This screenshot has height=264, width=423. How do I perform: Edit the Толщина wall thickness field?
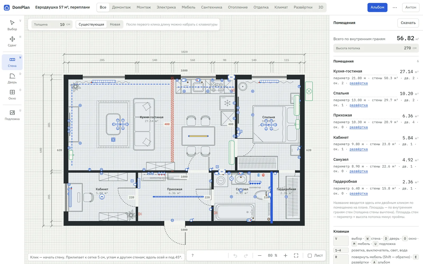[52, 24]
